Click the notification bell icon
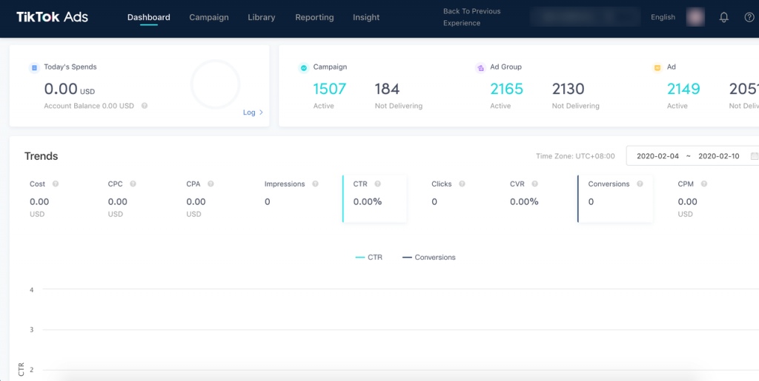759x381 pixels. click(724, 18)
